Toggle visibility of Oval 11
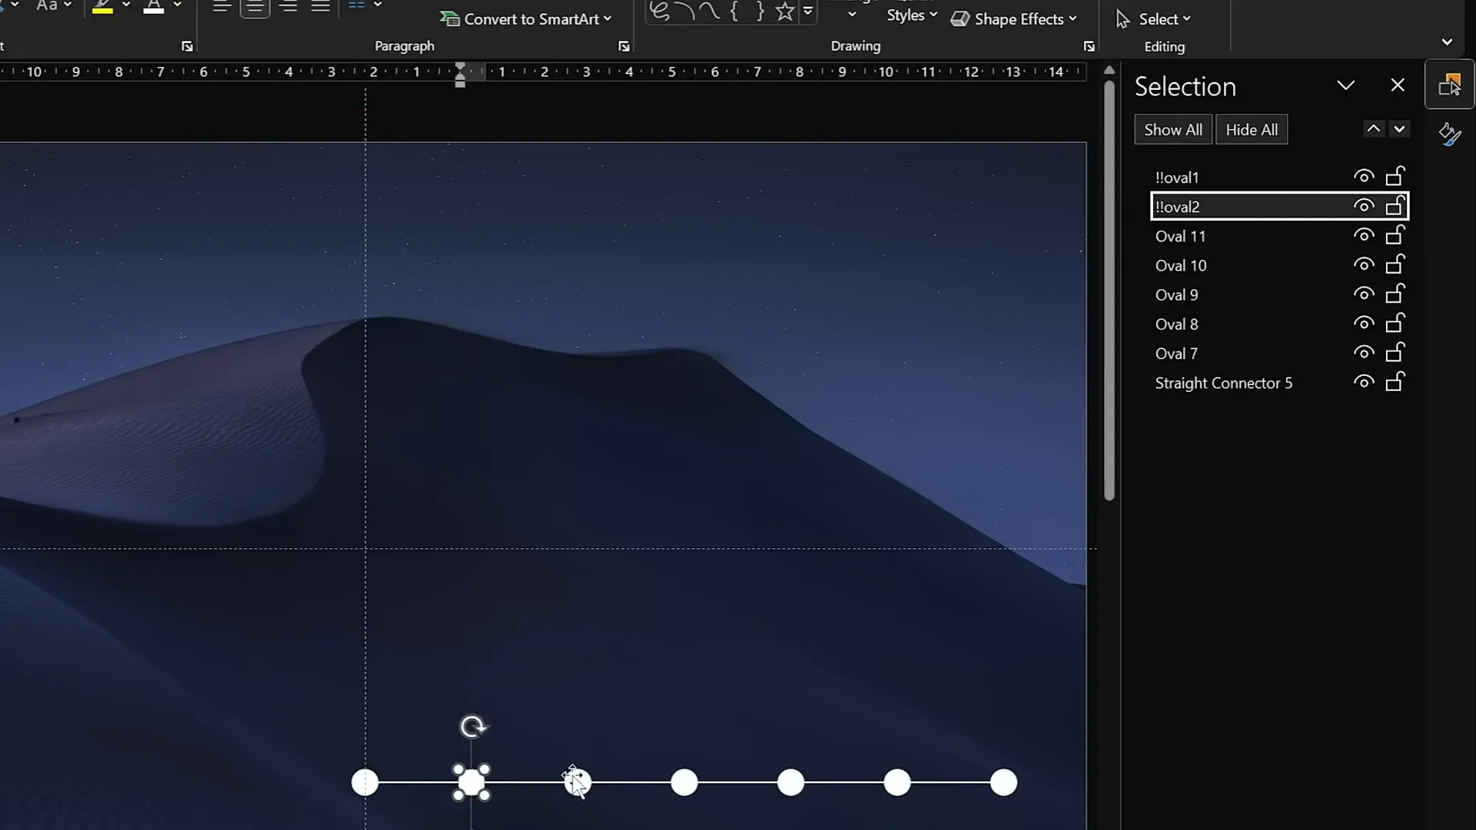The height and width of the screenshot is (830, 1476). pos(1364,235)
